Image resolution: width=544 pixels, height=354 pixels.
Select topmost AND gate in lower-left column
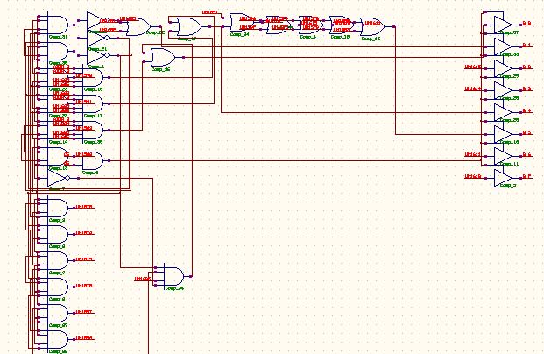57,208
